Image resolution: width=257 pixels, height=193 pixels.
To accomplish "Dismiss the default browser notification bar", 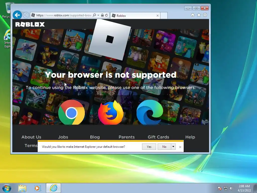I will pos(180,147).
